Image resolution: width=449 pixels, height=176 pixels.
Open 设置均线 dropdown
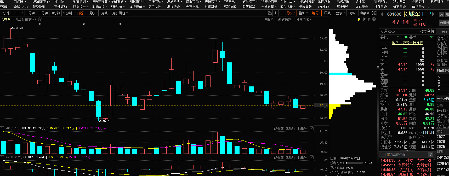[x=304, y=19]
